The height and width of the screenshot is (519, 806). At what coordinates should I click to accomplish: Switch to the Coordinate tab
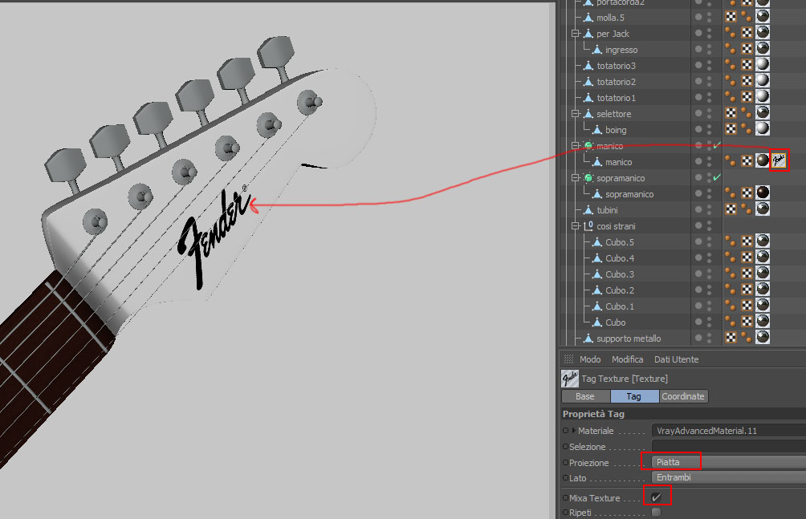(x=683, y=396)
